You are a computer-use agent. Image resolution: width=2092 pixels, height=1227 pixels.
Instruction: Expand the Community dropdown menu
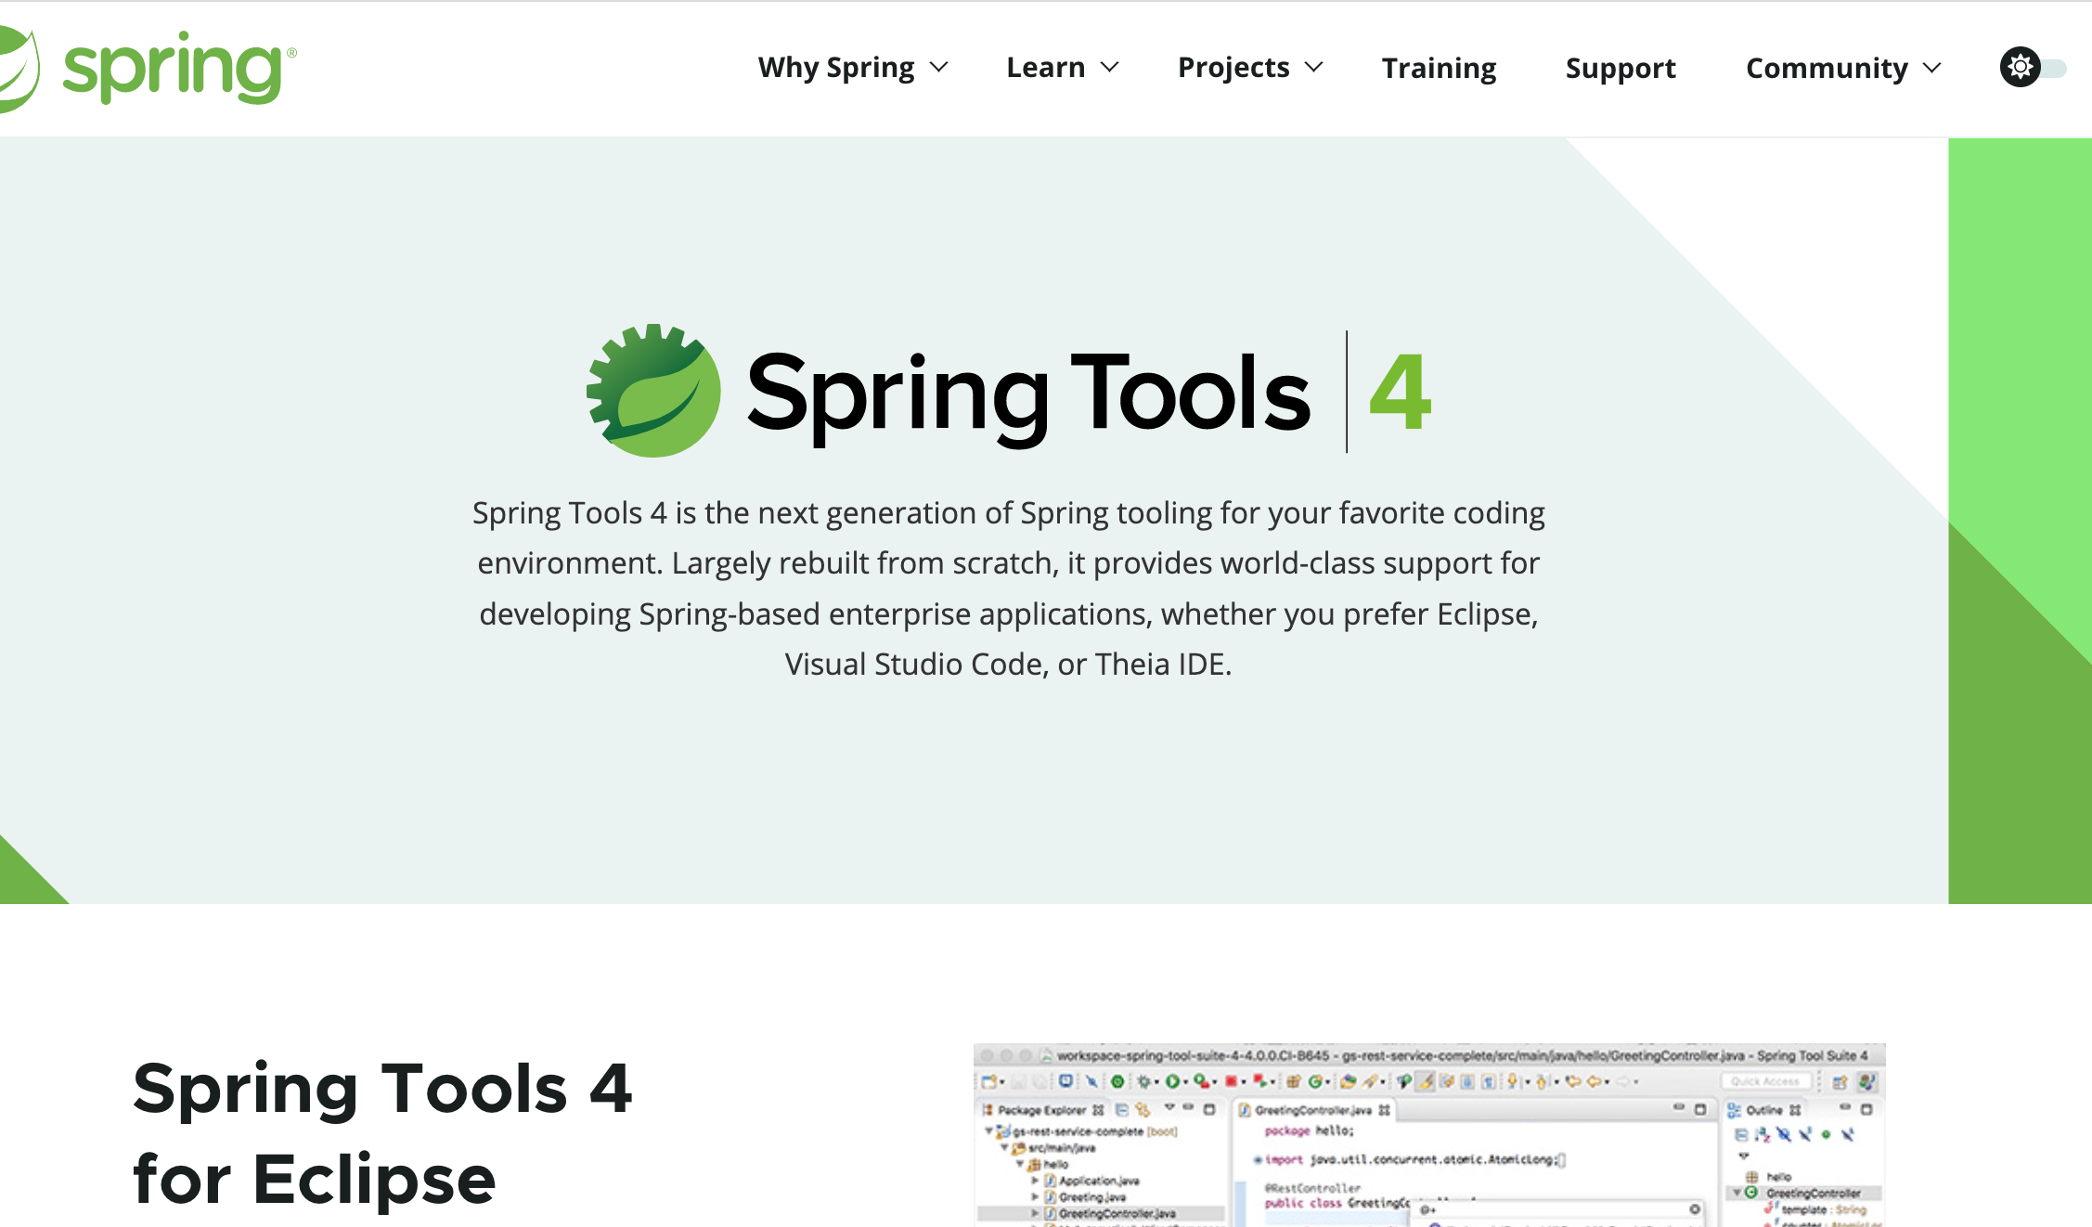click(1843, 68)
